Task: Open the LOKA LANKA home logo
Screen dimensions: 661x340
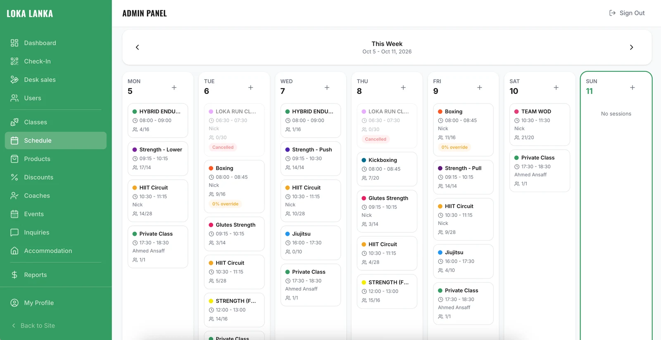Action: pos(30,14)
